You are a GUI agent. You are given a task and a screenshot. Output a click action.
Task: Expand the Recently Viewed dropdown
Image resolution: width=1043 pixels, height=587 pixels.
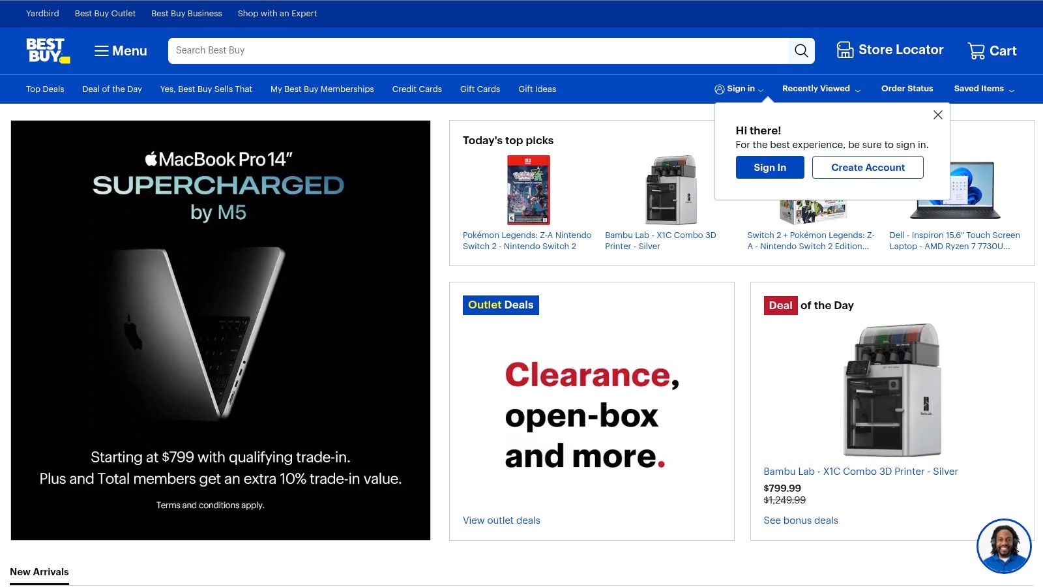(858, 89)
